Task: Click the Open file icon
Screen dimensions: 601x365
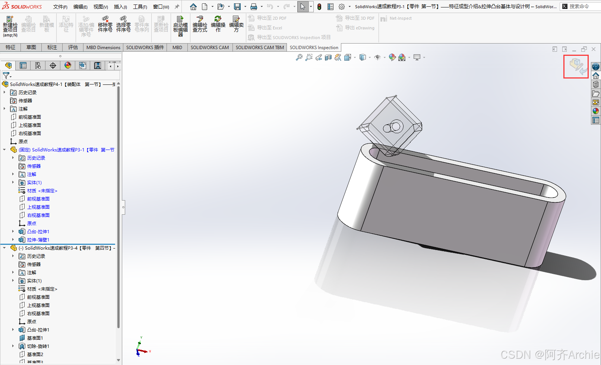Action: (x=221, y=7)
